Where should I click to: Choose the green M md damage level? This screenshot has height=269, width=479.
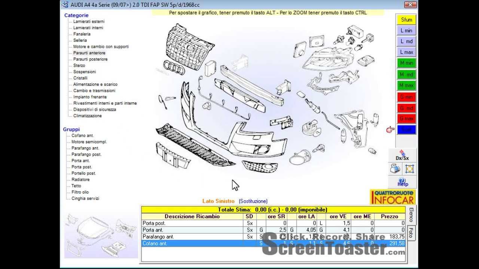406,74
